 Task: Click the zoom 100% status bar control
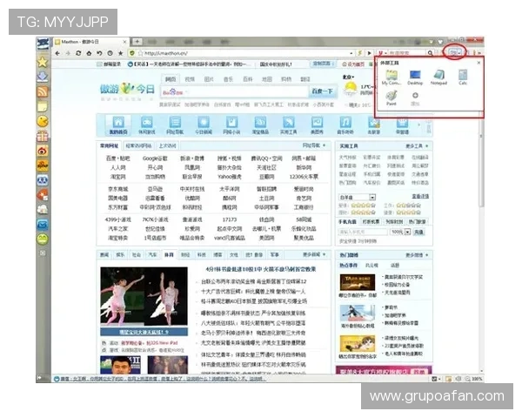pyautogui.click(x=474, y=379)
